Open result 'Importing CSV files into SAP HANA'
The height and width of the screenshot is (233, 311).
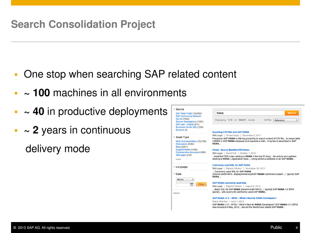coord(231,132)
